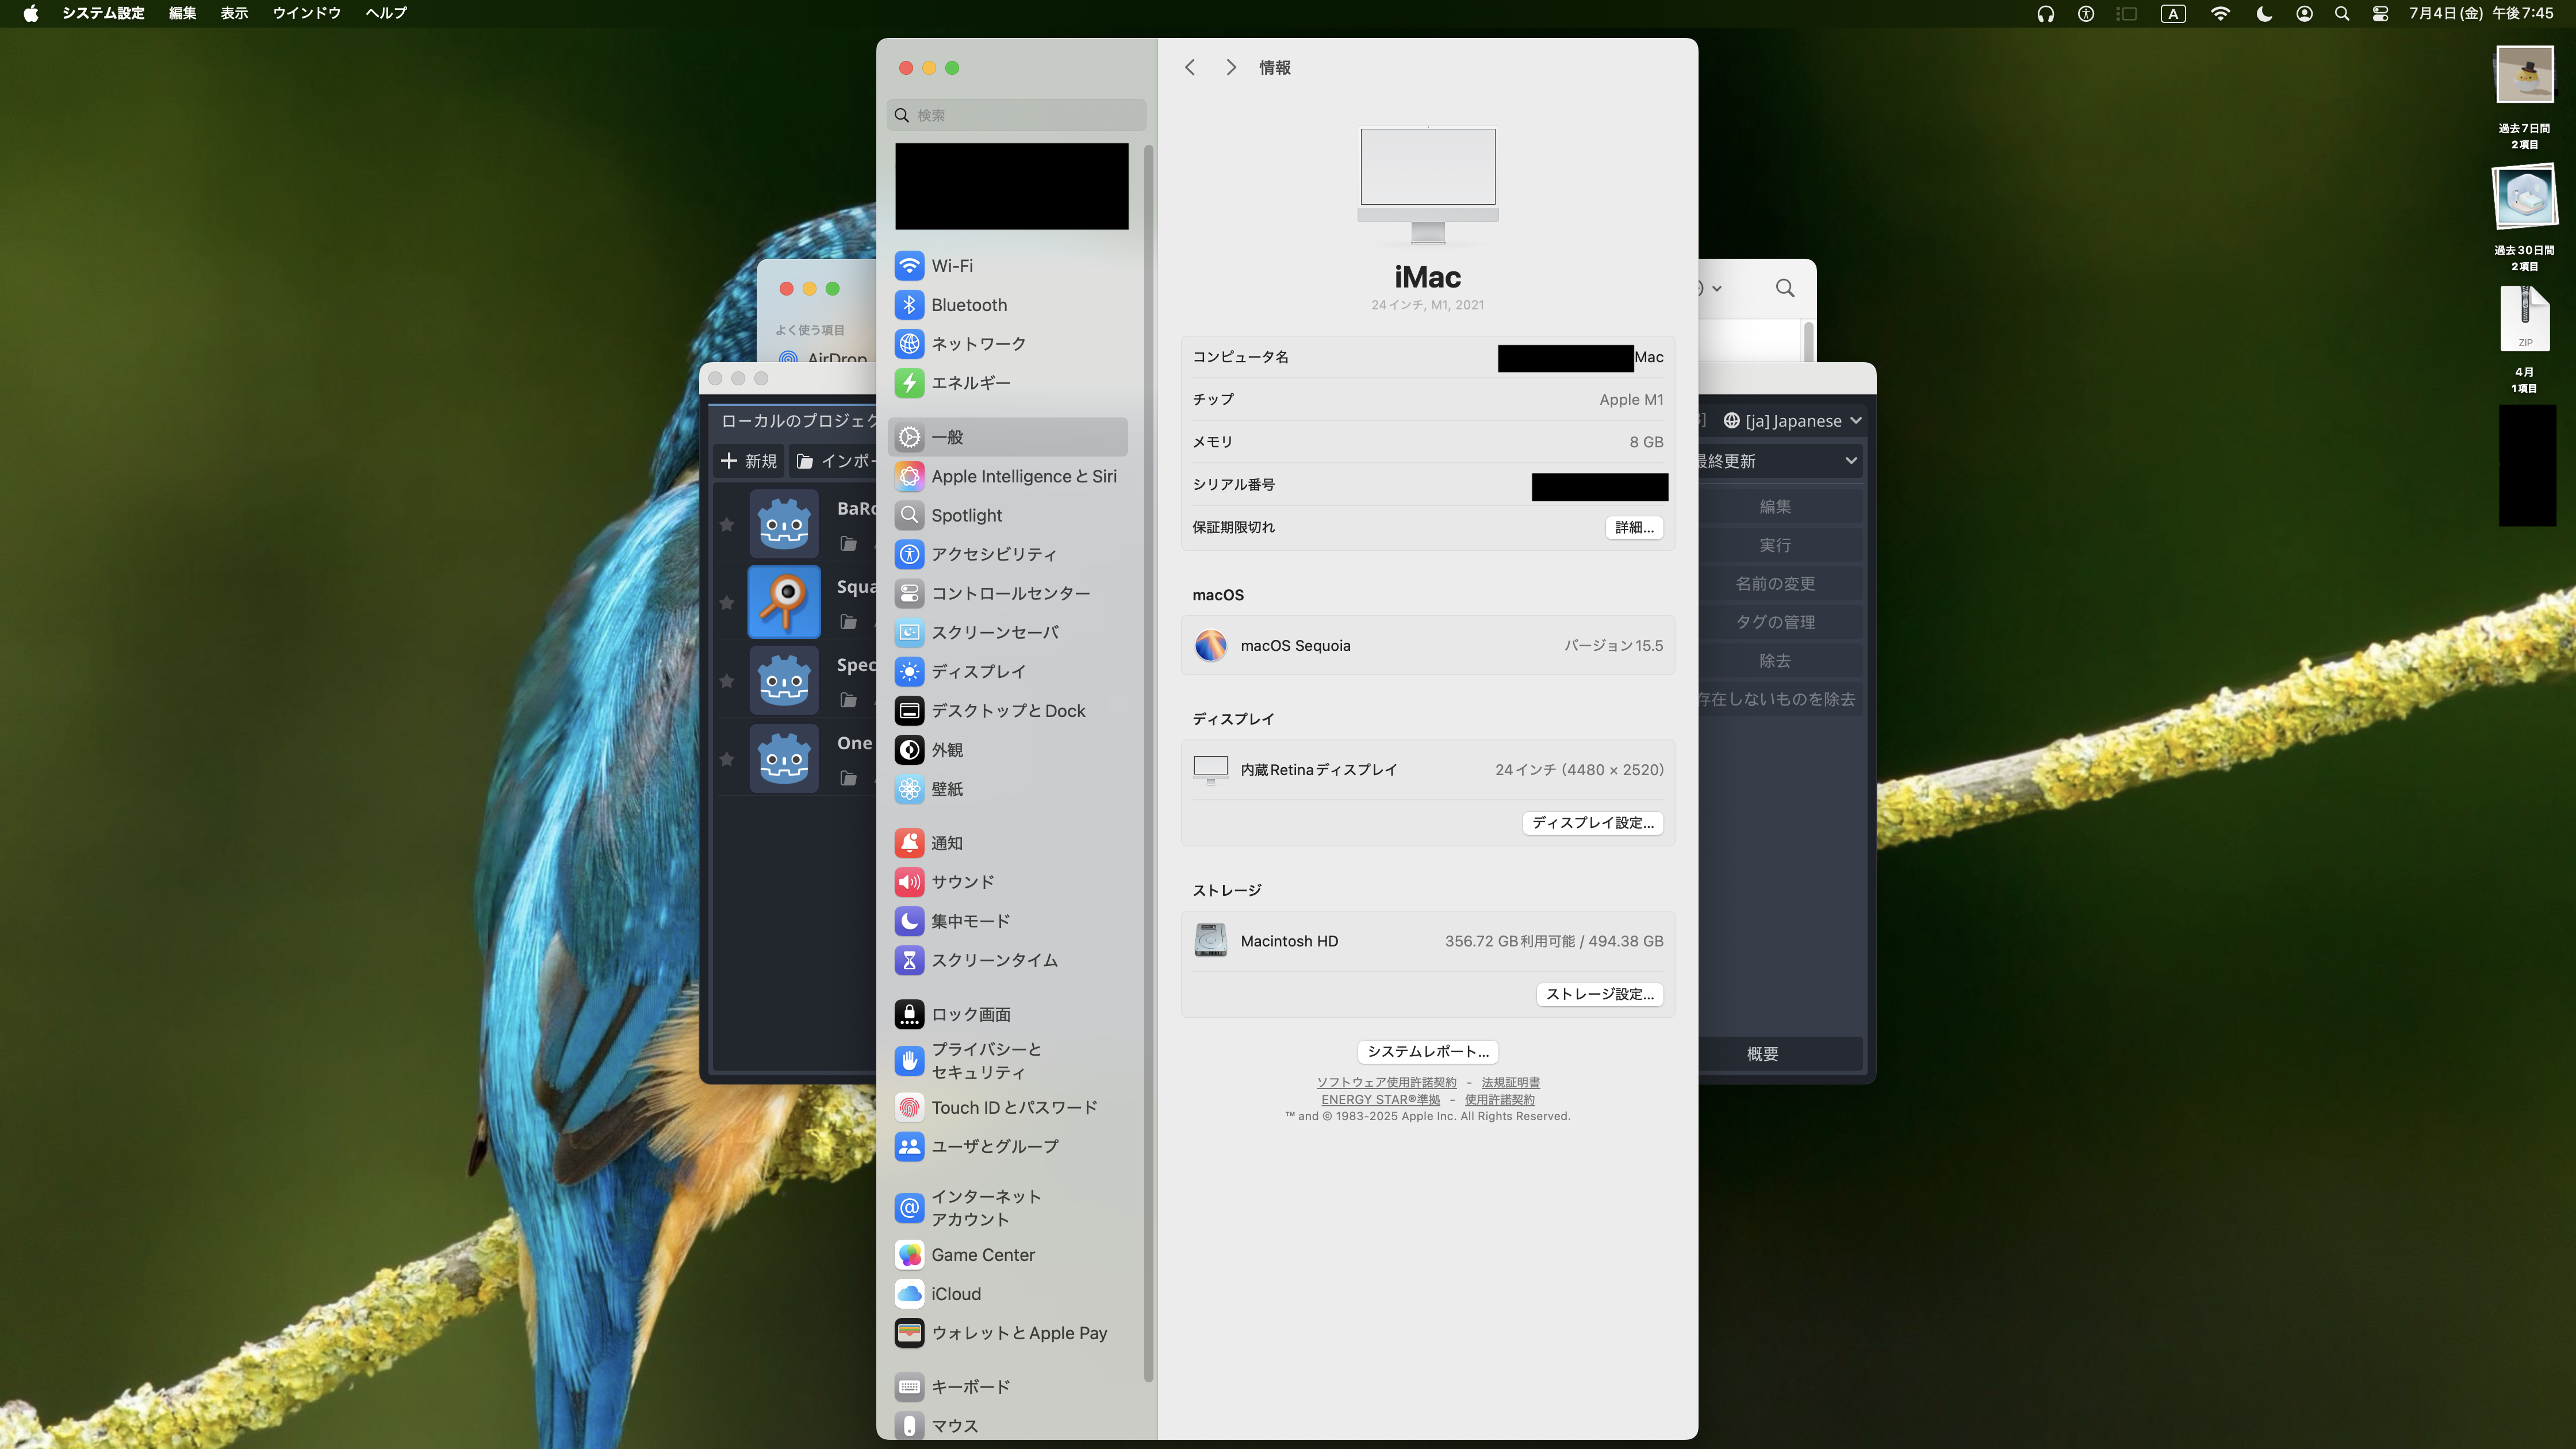The height and width of the screenshot is (1449, 2576).
Task: Open Spotlight settings
Action: (1008, 516)
